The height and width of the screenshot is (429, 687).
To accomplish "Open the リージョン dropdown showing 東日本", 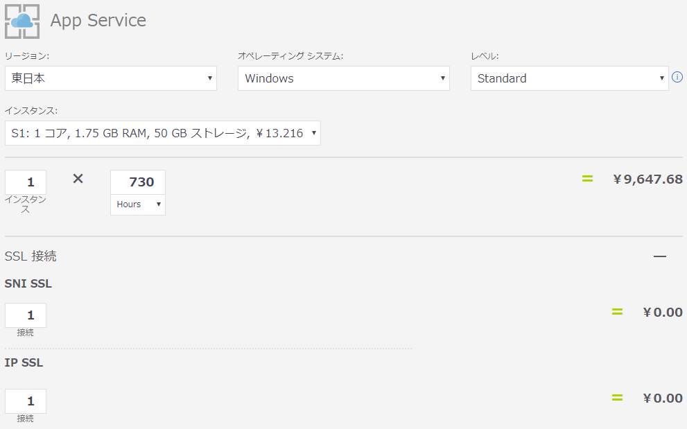I will 110,78.
